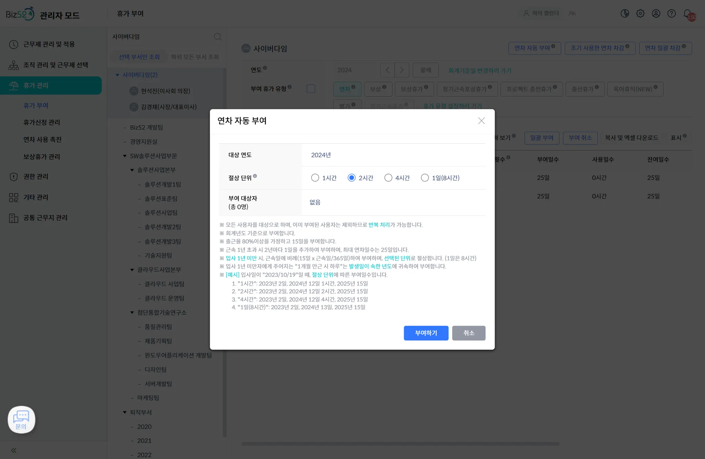This screenshot has height=459, width=705.
Task: Click the notification bell icon
Action: coord(687,14)
